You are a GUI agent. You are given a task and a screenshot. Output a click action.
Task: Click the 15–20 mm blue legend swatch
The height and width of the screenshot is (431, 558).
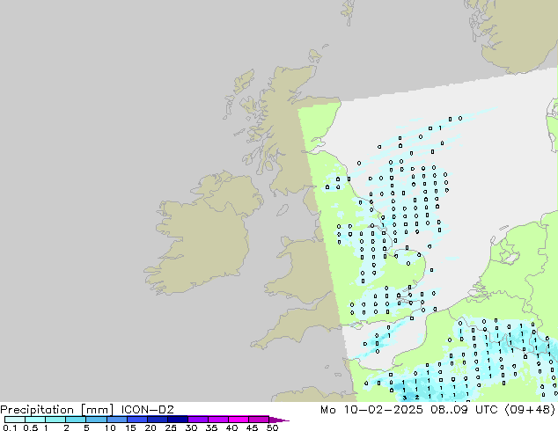pyautogui.click(x=137, y=420)
